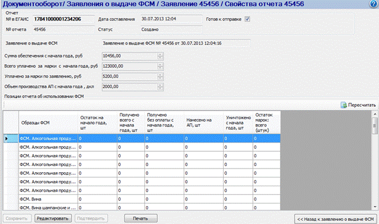Click Уничтожено cell in highlighted first row
Screen dimensions: 379x224
[238, 139]
